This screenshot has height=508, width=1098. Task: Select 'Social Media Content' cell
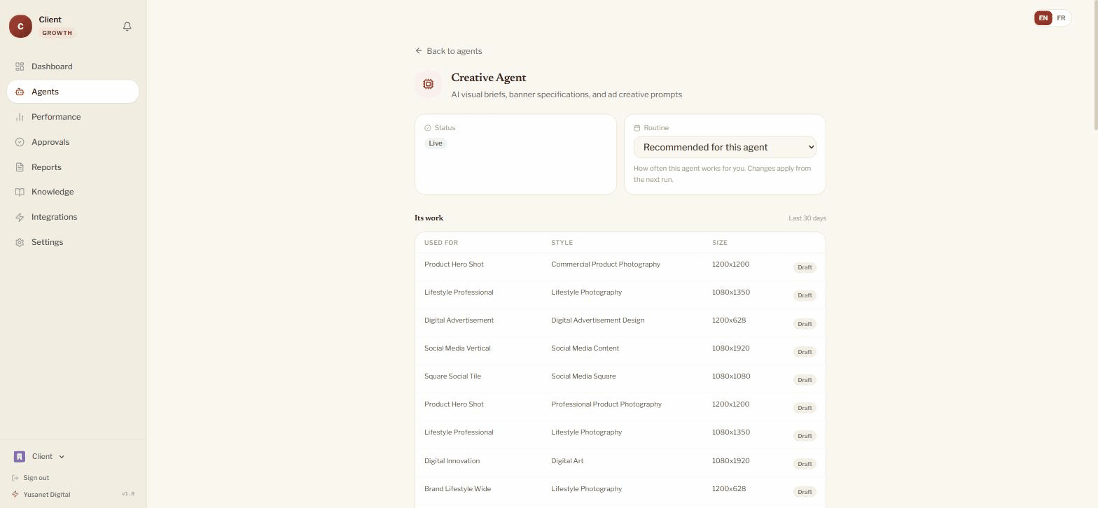[x=585, y=348]
